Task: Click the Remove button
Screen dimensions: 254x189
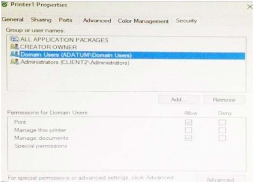Action: pos(224,100)
